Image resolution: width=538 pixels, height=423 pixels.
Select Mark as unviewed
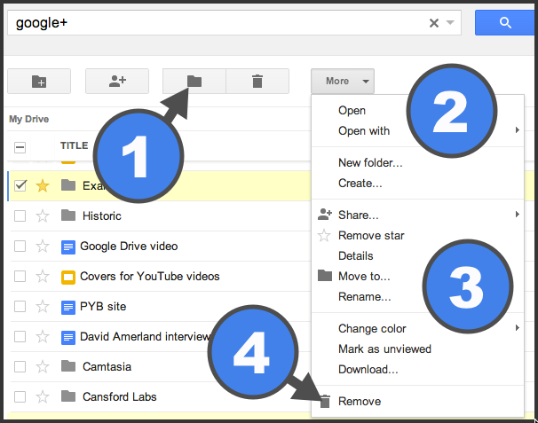coord(384,349)
